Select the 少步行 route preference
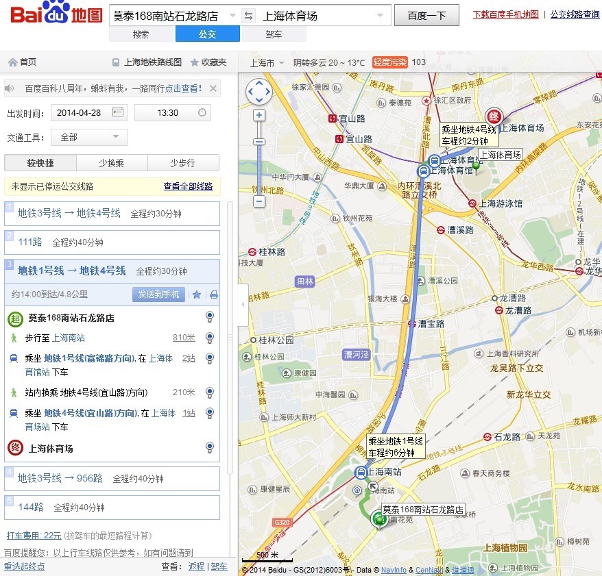Viewport: 602px width, 576px height. click(183, 163)
